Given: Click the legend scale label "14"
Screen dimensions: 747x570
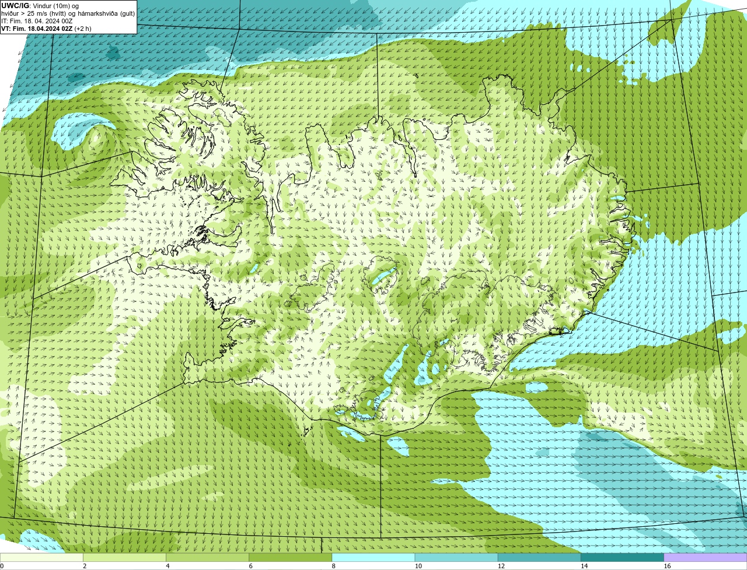Looking at the screenshot, I should point(584,566).
